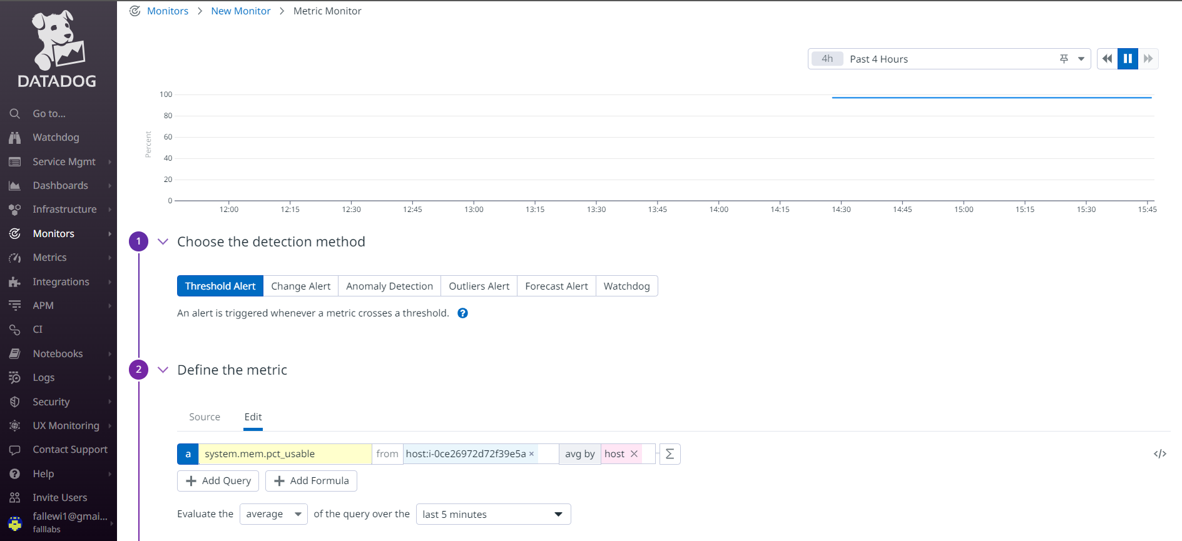The image size is (1182, 541).
Task: Pause live graph updates
Action: (x=1128, y=59)
